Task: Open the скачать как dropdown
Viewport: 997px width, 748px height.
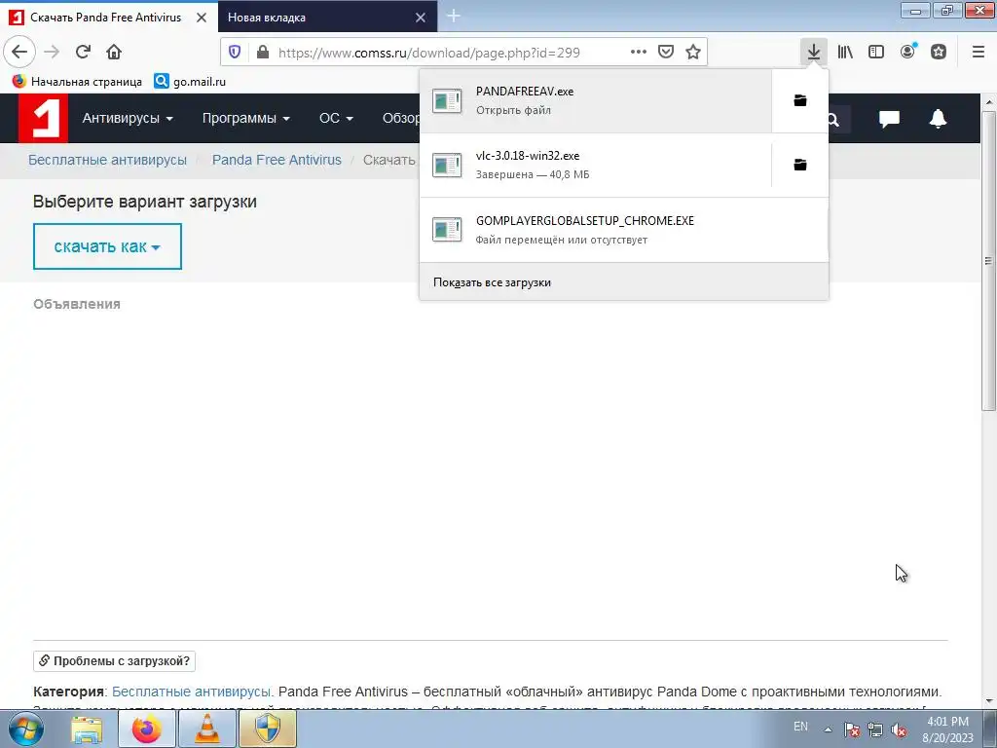Action: (107, 246)
